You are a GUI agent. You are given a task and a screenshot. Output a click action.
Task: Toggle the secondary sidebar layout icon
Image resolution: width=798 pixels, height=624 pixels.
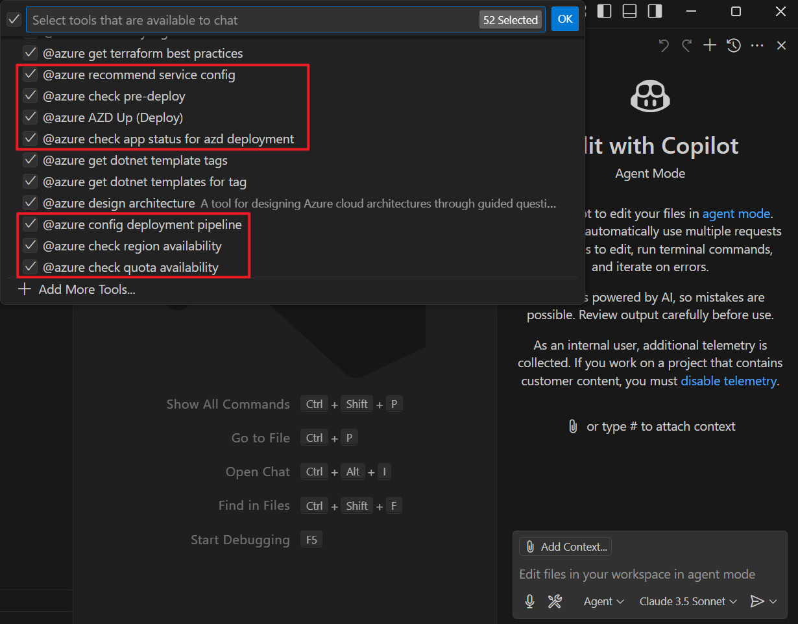point(654,10)
